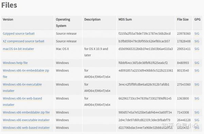Download Windows x86-64 executable installer
Image resolution: width=204 pixels, height=134 pixels.
tap(22, 87)
